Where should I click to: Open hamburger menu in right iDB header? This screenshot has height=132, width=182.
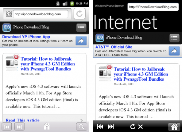[174, 38]
